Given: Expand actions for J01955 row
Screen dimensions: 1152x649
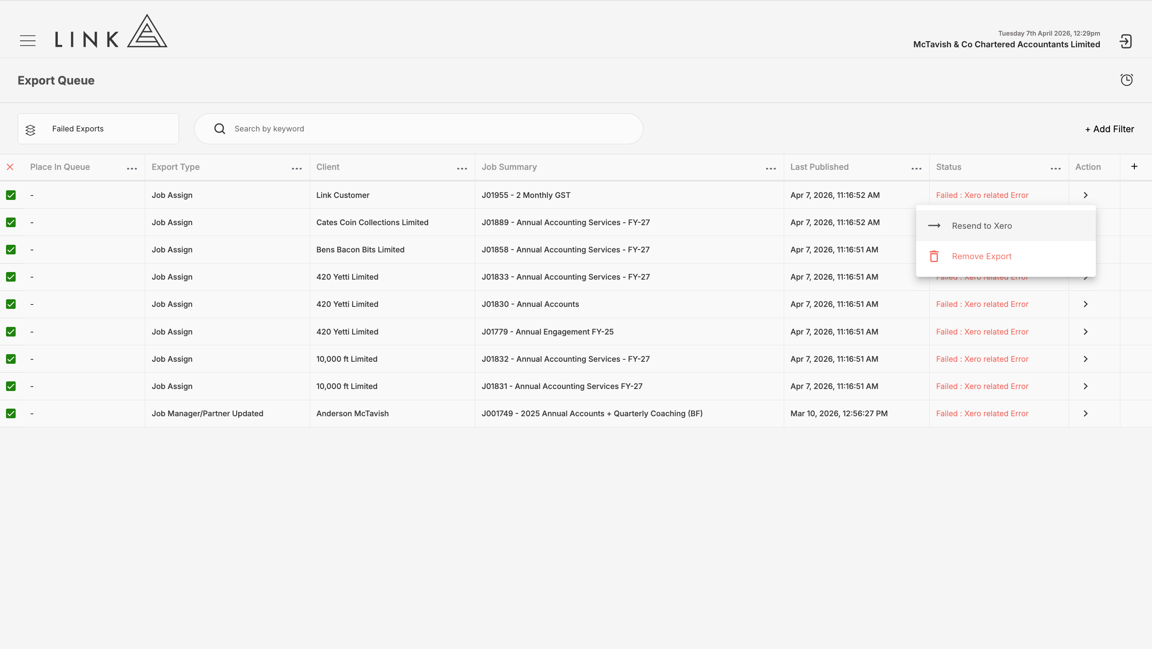Looking at the screenshot, I should [1085, 195].
